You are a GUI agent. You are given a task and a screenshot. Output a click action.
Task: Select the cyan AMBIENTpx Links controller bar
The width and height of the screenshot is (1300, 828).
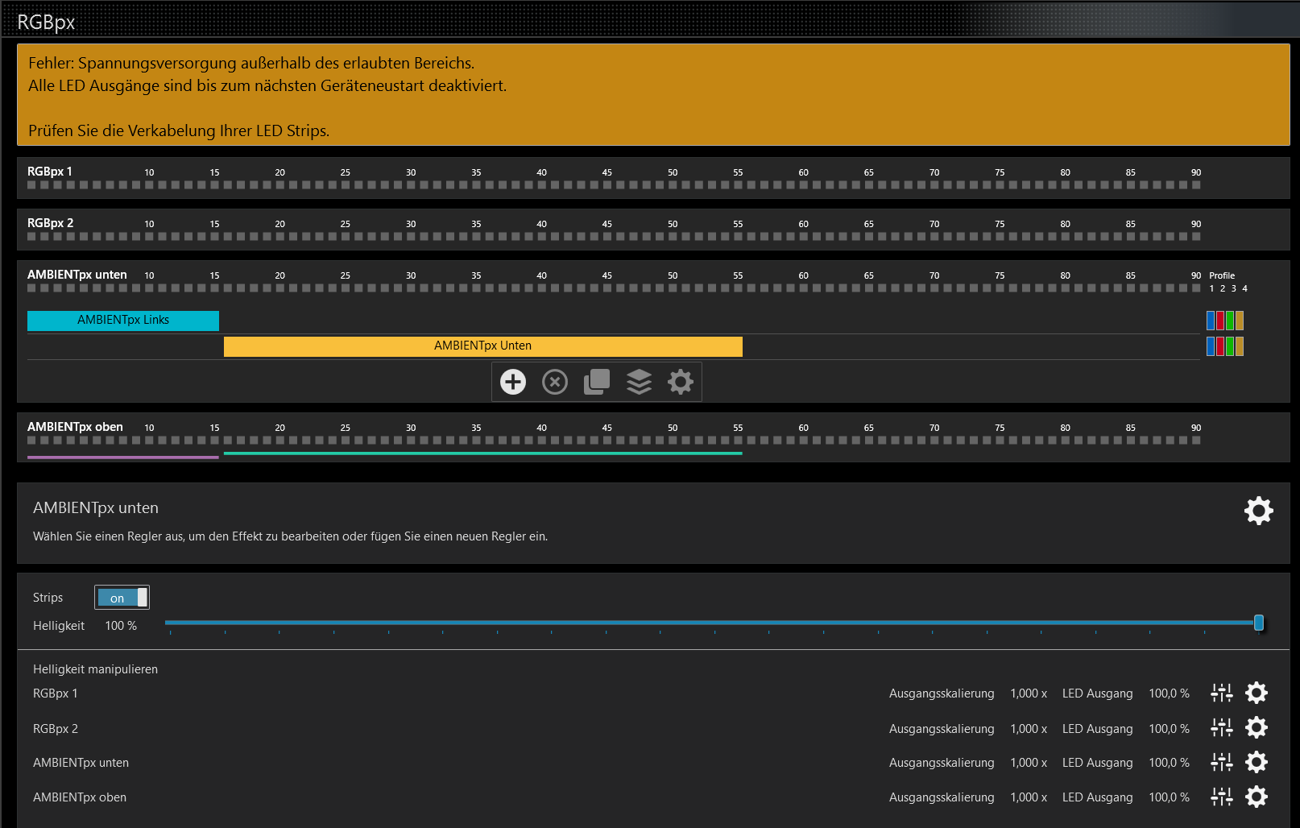[x=123, y=321]
